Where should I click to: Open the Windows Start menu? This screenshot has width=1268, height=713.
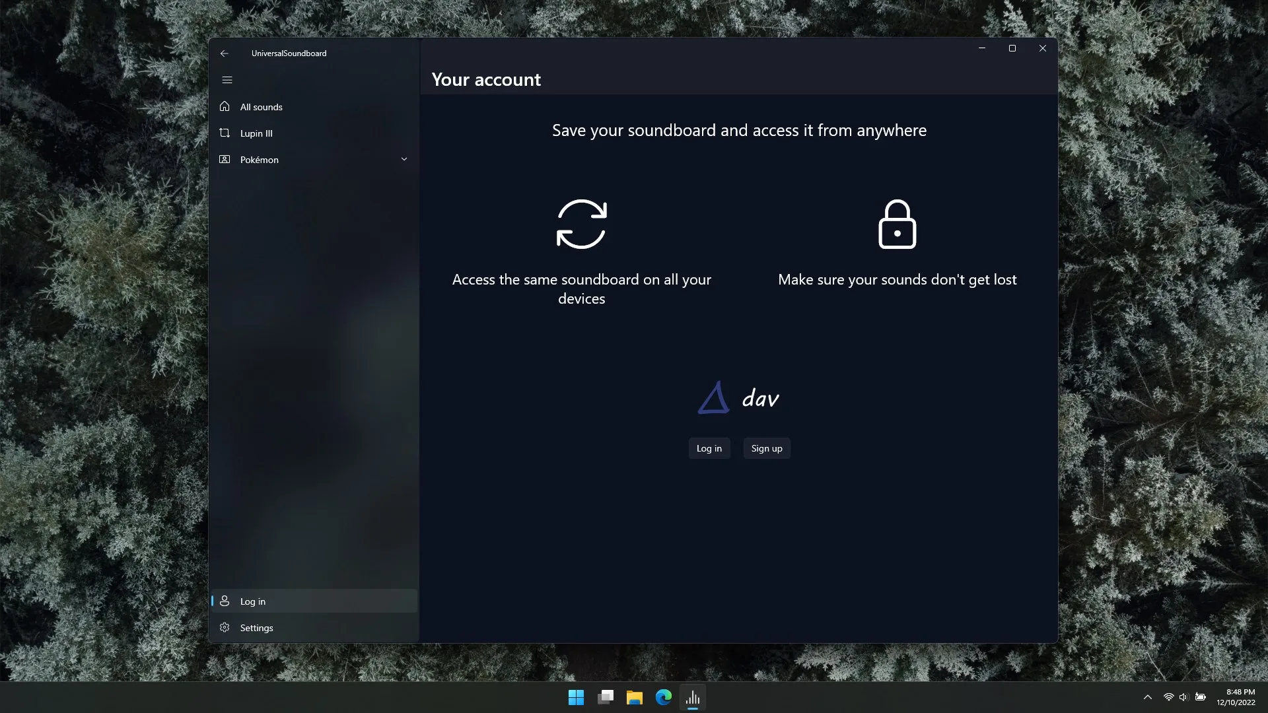point(576,697)
